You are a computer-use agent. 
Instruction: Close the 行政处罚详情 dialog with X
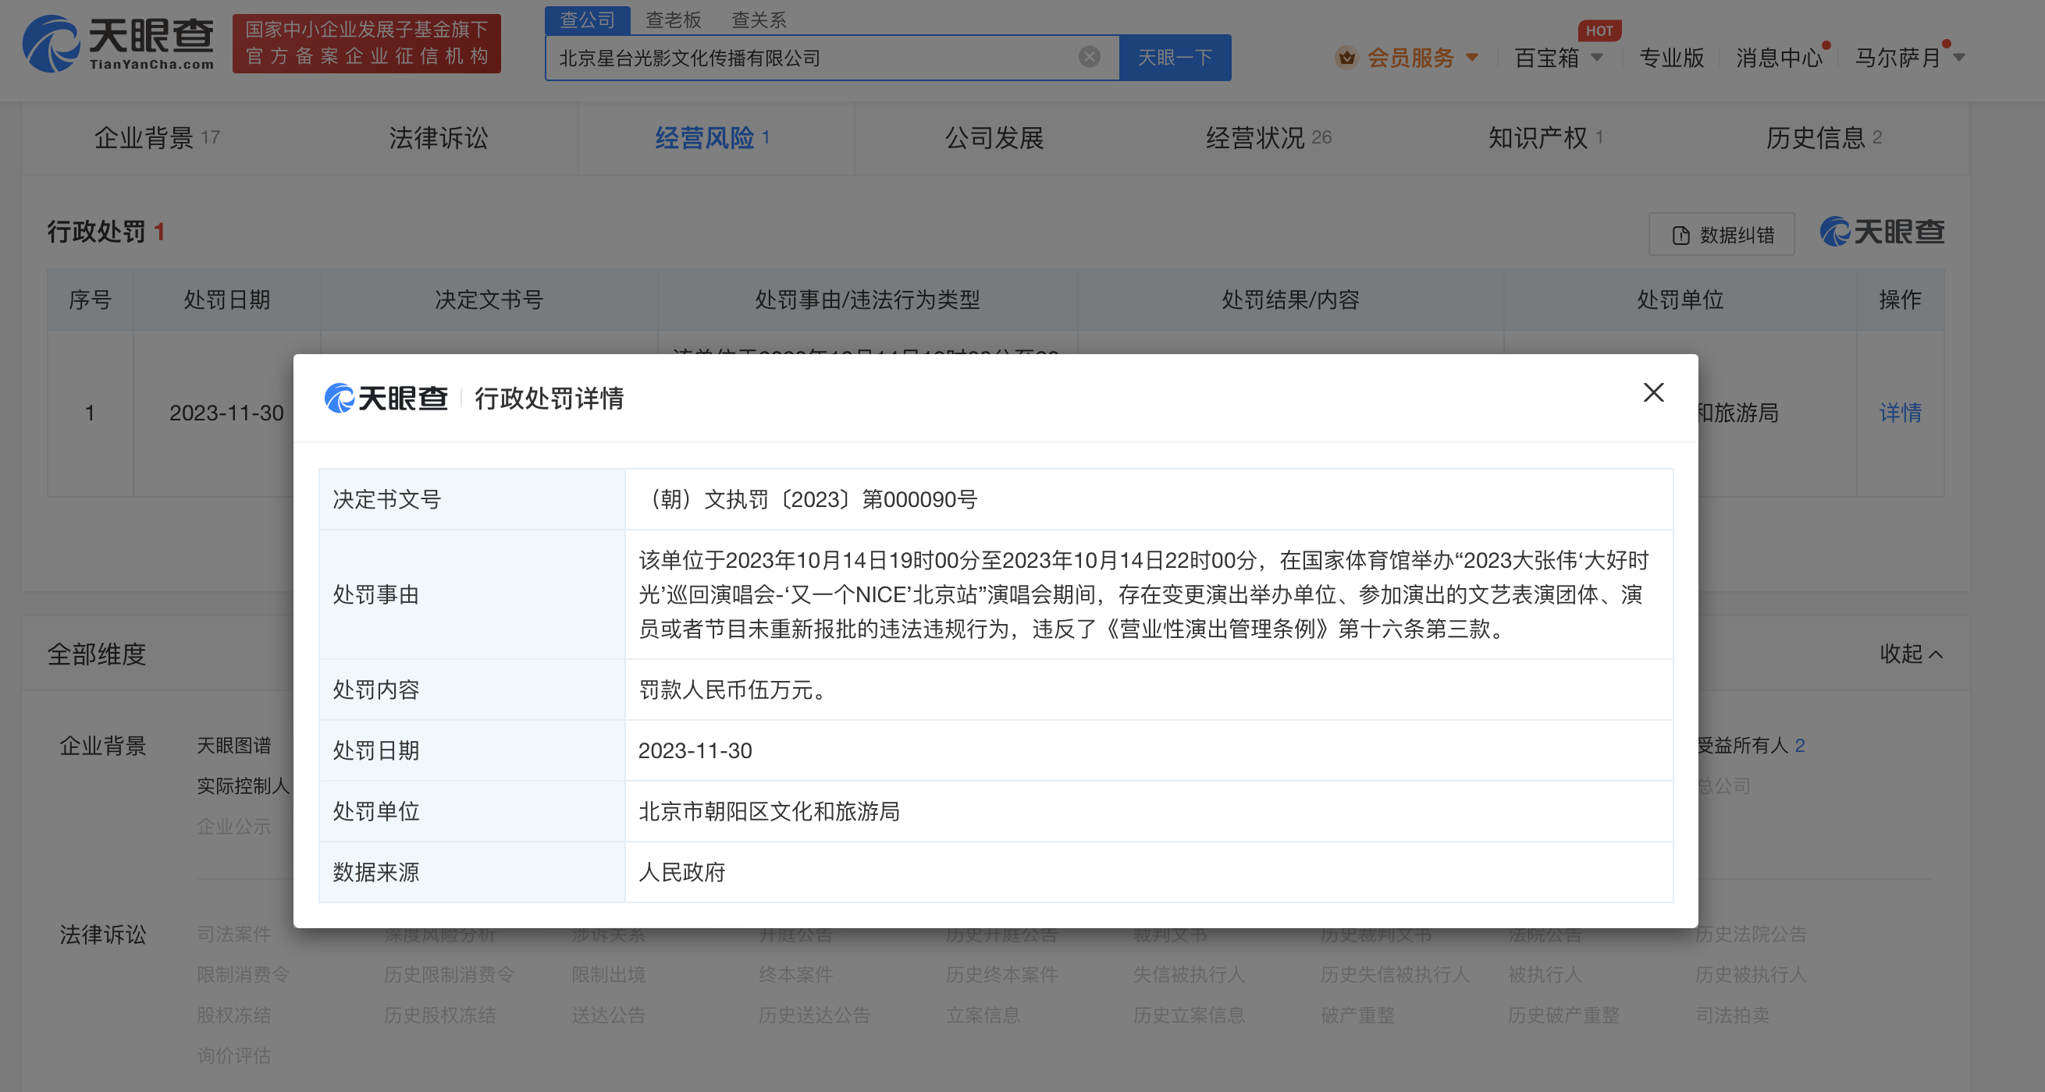click(1653, 392)
